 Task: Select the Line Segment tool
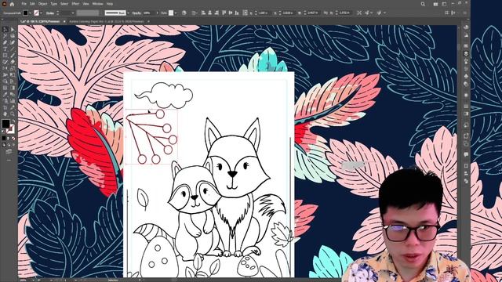click(x=13, y=49)
